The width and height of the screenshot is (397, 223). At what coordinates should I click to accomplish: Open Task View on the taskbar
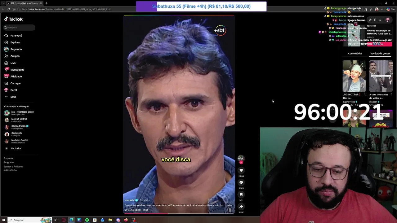pos(56,220)
